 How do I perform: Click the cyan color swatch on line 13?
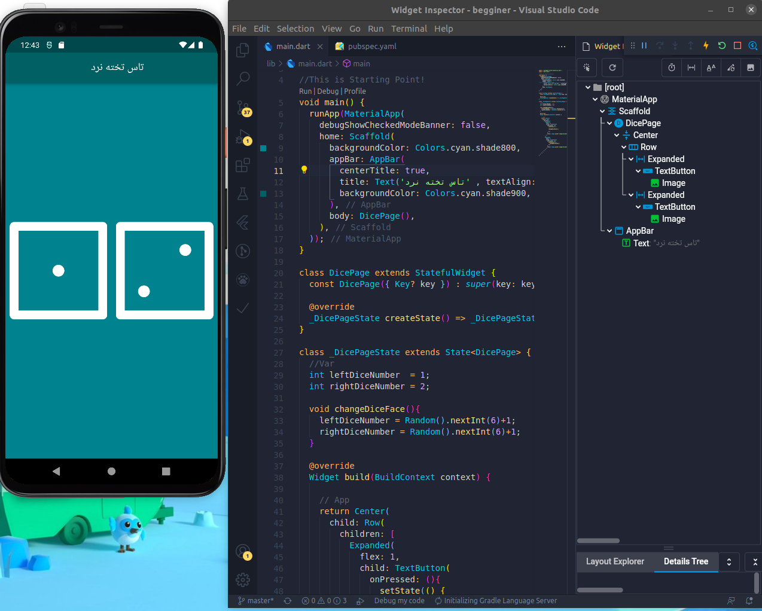pyautogui.click(x=263, y=194)
